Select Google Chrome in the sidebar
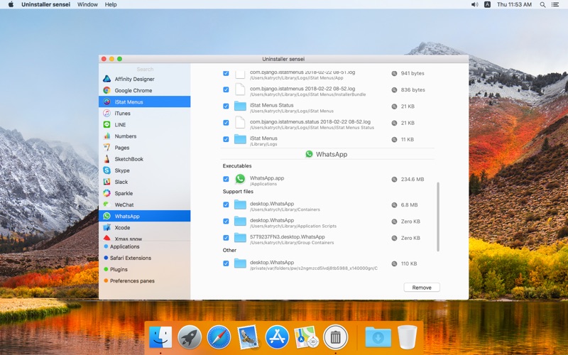This screenshot has width=568, height=355. pyautogui.click(x=133, y=90)
